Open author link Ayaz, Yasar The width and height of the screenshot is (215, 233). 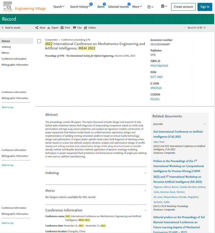pyautogui.click(x=159, y=142)
